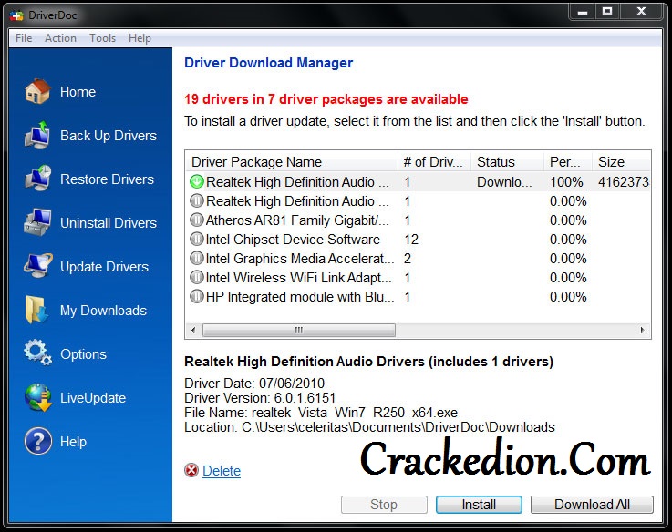The width and height of the screenshot is (672, 532).
Task: Select the Atheros AR81 Family Gigabit row
Action: [x=418, y=220]
